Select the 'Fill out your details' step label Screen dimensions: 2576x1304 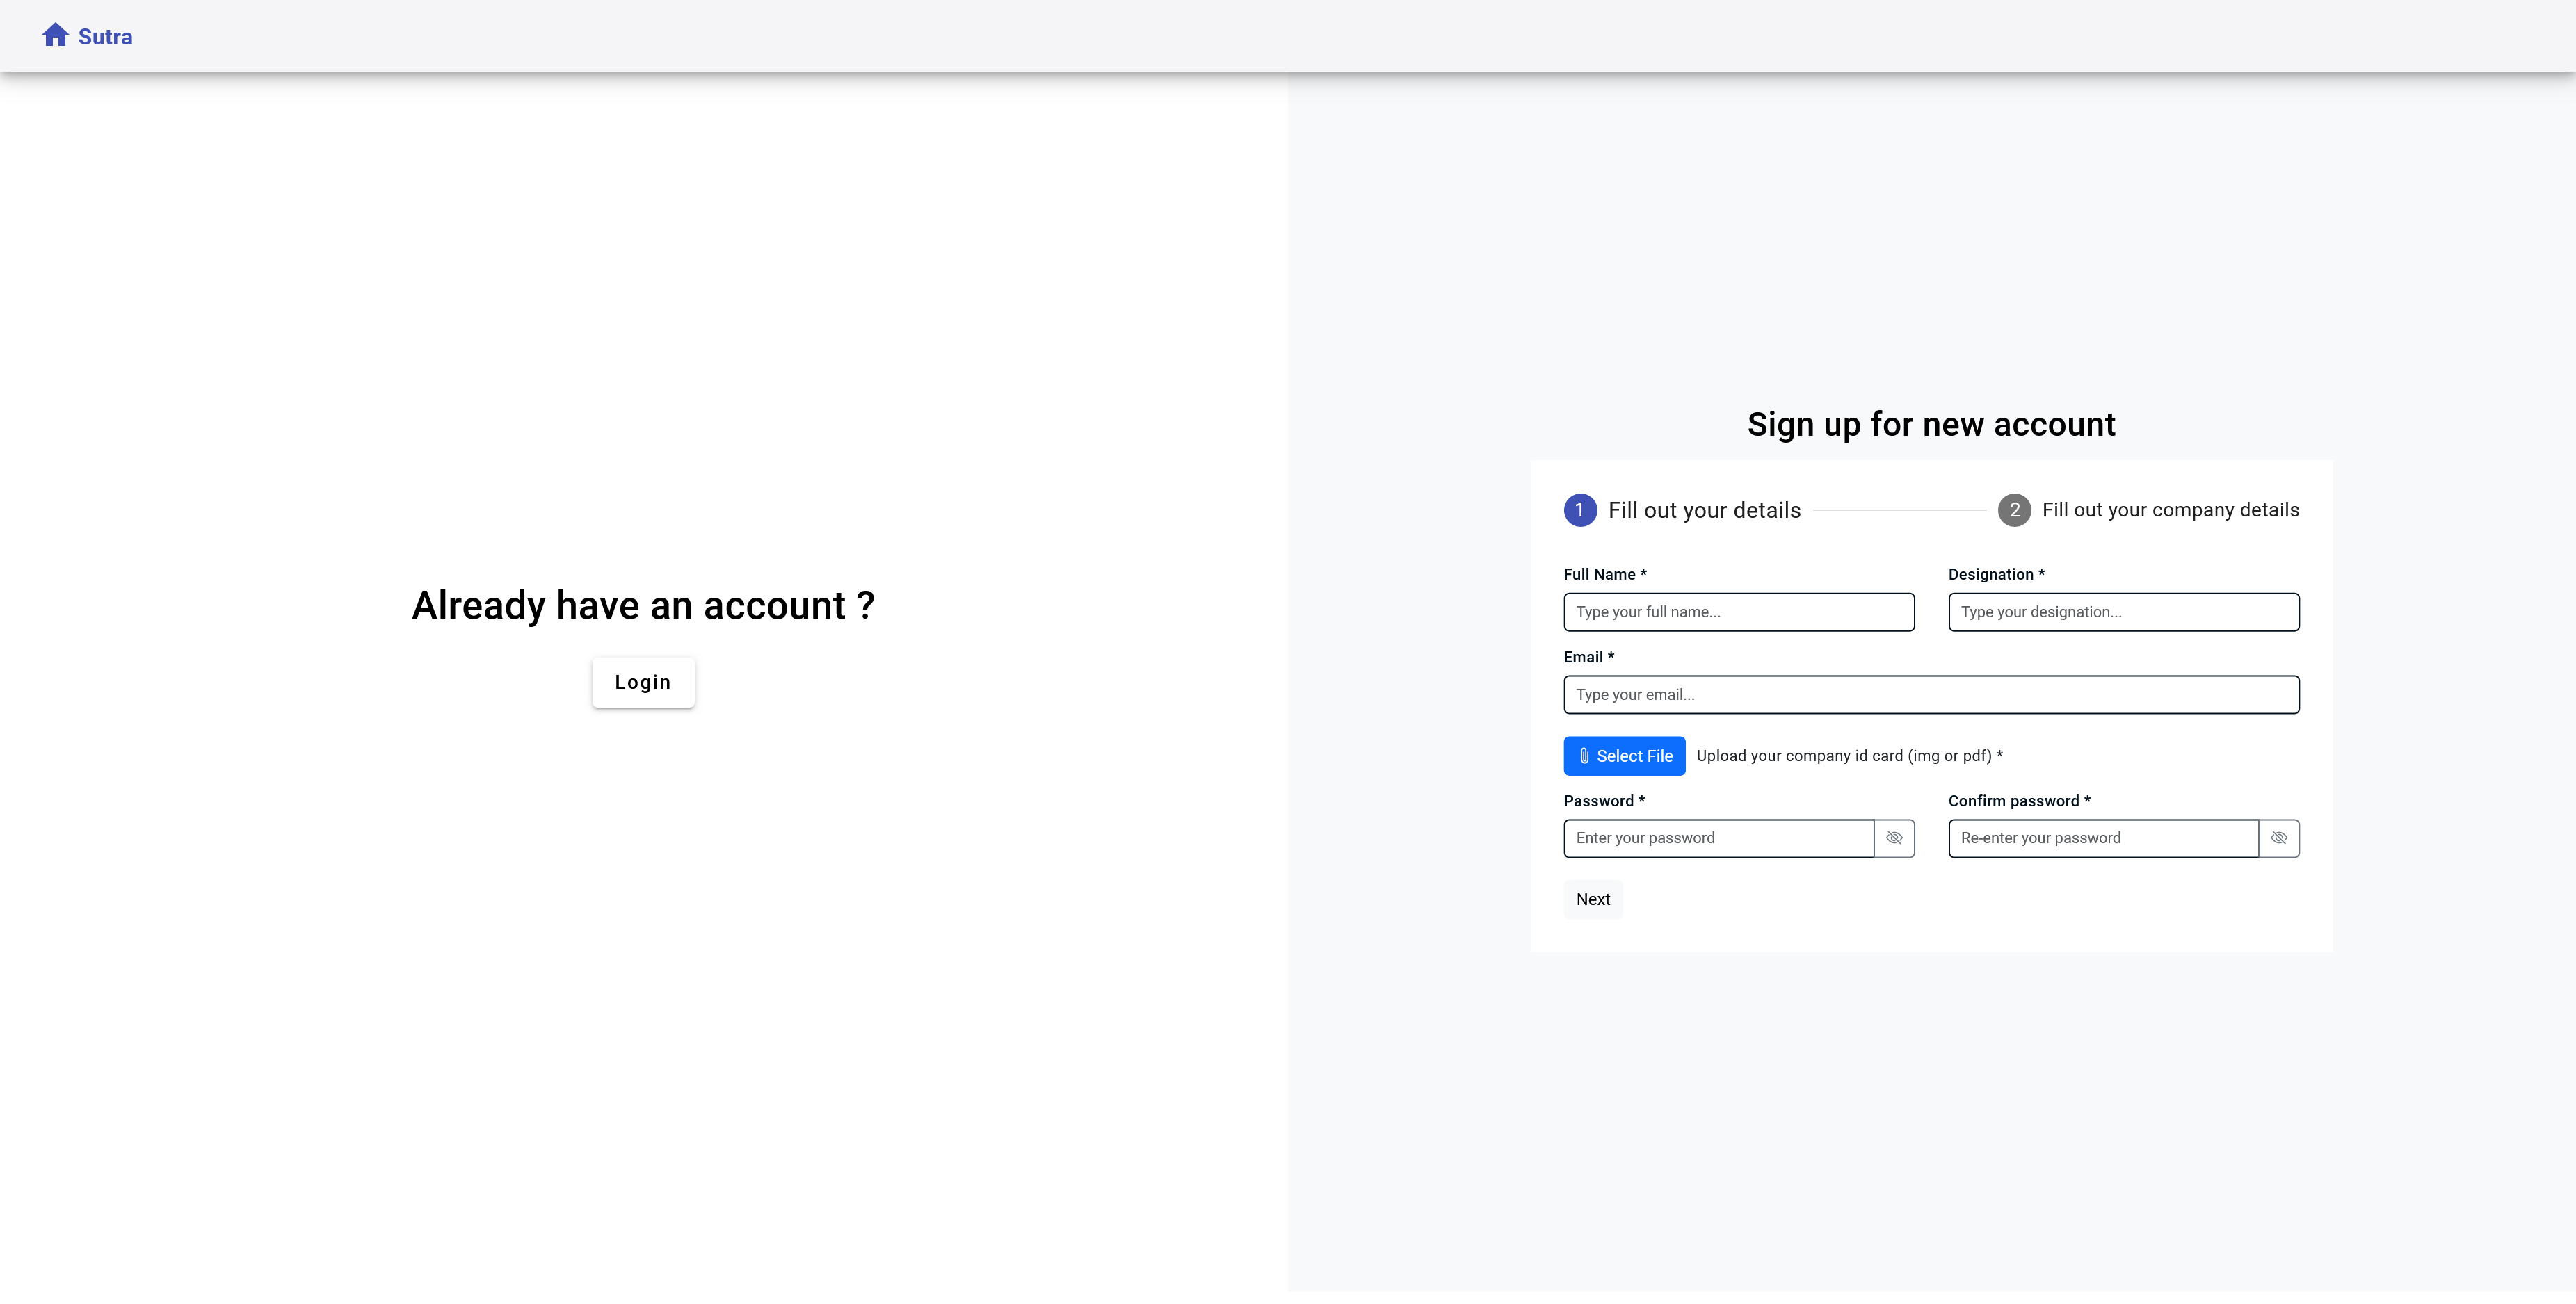tap(1704, 510)
